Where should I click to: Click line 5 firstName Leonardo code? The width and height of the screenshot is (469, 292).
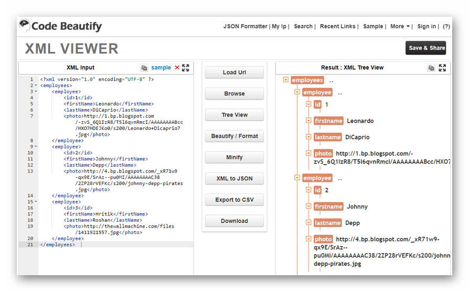pos(109,104)
